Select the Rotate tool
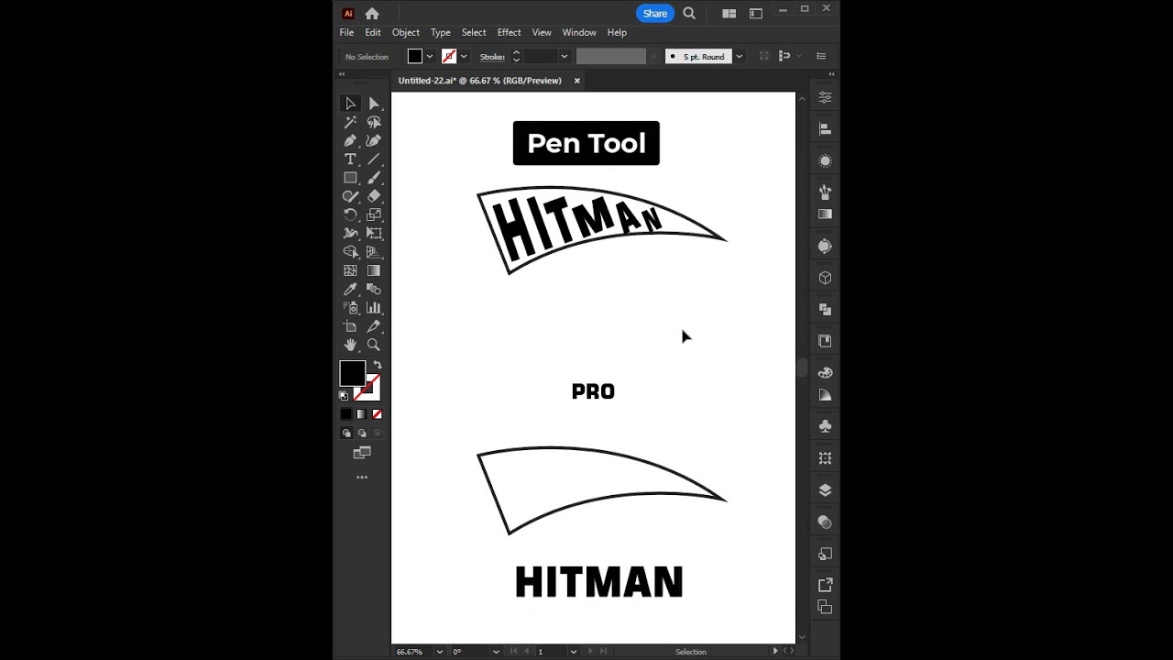This screenshot has height=660, width=1173. [x=350, y=215]
